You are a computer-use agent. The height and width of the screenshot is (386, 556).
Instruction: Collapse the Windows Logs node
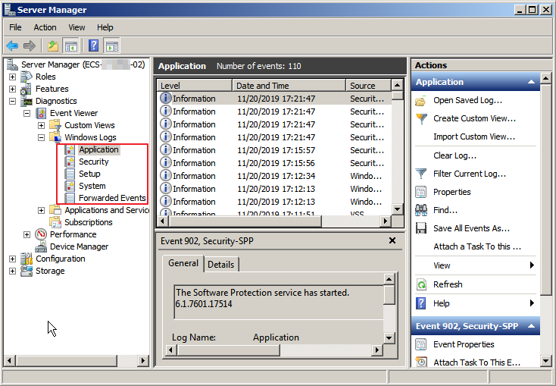42,137
